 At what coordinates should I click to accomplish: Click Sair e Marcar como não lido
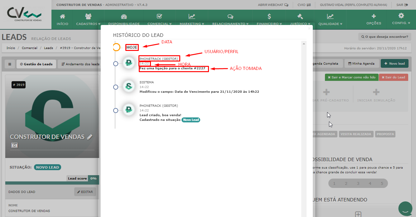coord(351,77)
